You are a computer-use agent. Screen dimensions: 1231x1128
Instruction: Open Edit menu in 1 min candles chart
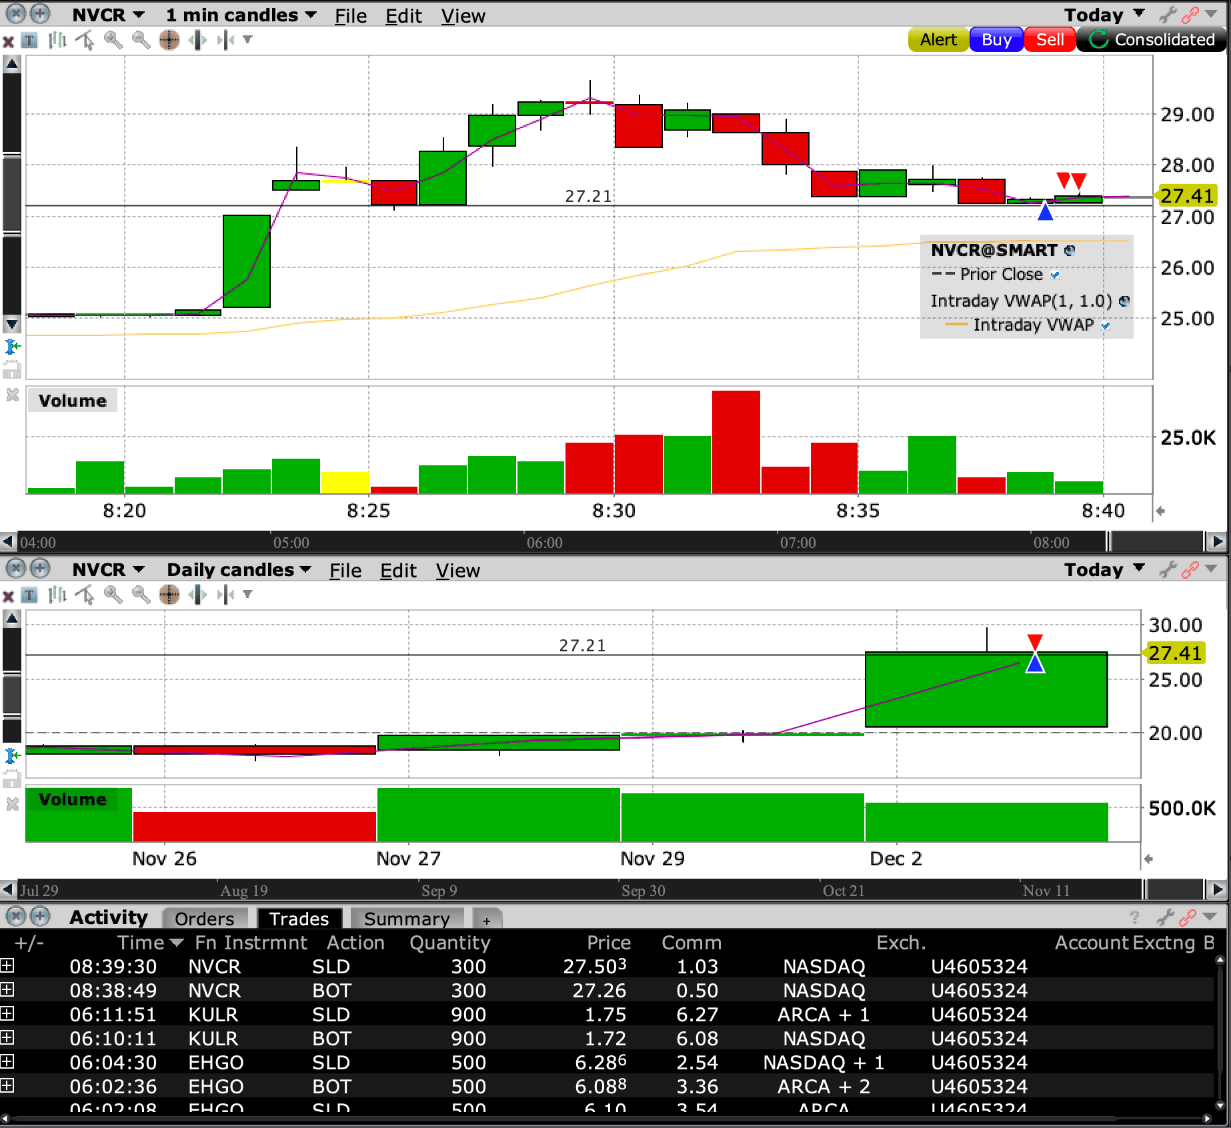pyautogui.click(x=403, y=16)
